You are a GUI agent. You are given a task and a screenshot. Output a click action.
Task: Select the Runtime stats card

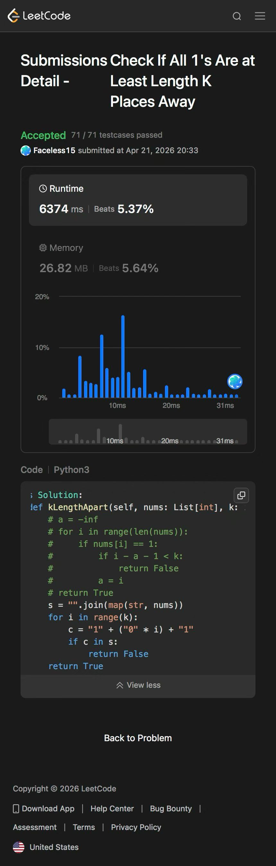138,200
